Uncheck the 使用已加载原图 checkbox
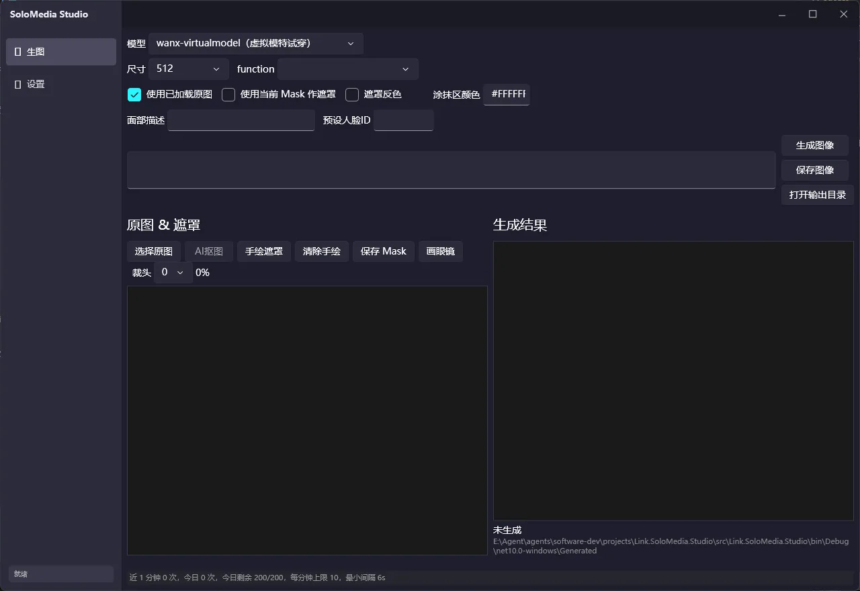The width and height of the screenshot is (860, 591). pyautogui.click(x=134, y=95)
